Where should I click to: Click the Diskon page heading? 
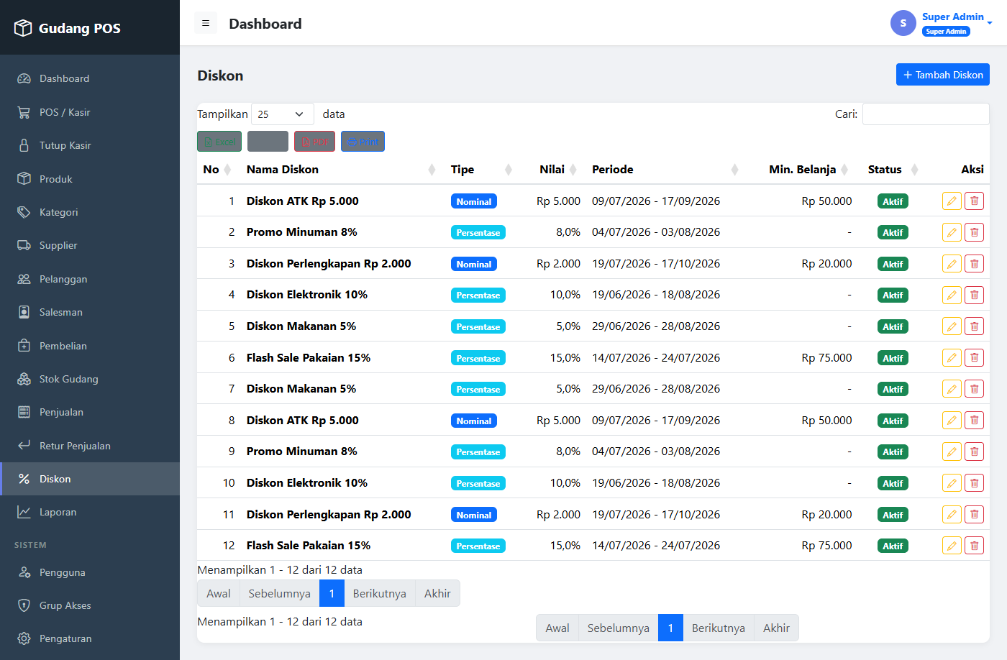click(x=220, y=75)
